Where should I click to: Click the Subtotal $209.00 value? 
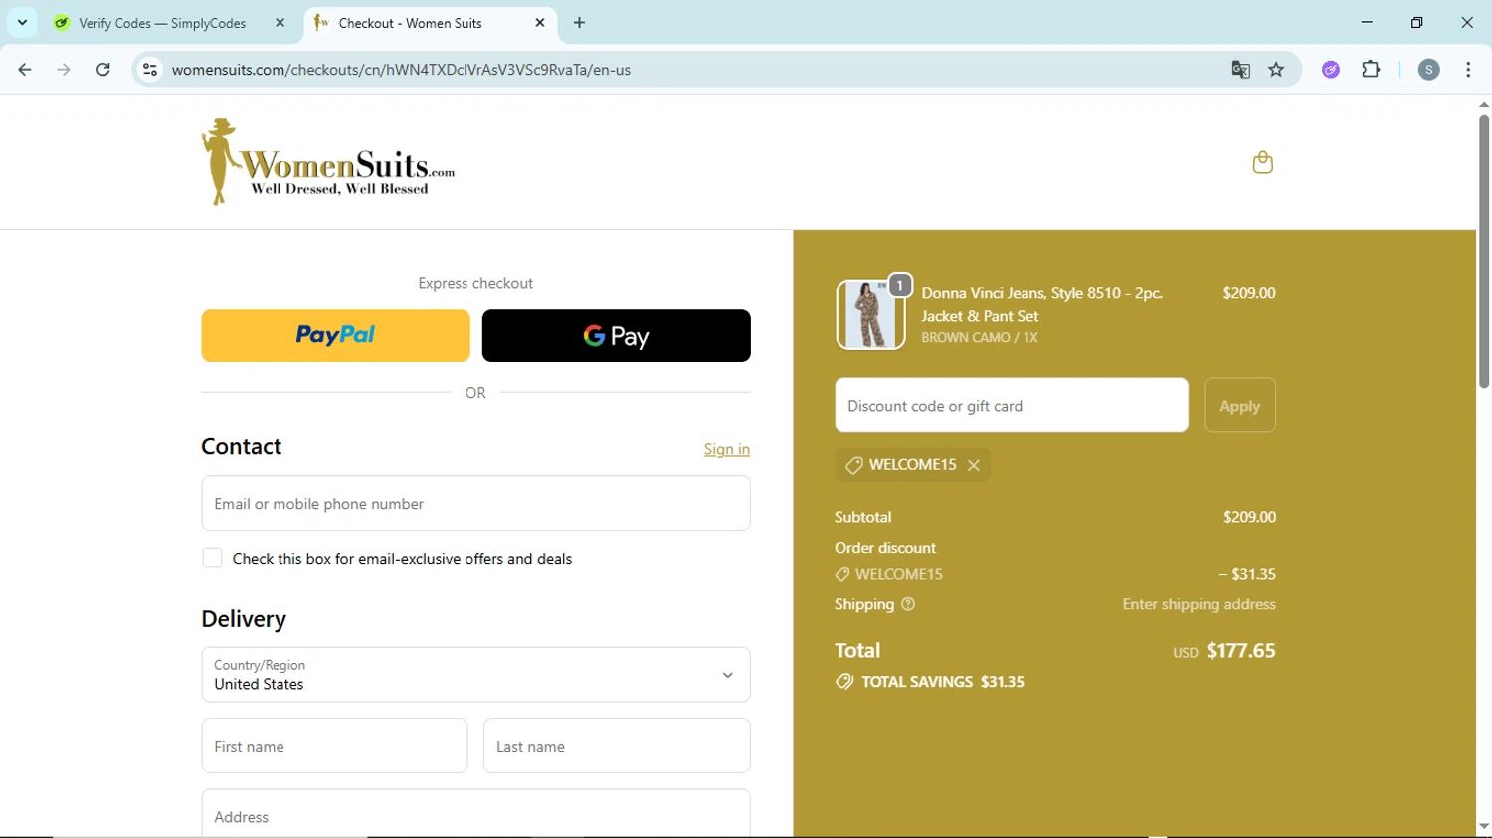[1249, 517]
